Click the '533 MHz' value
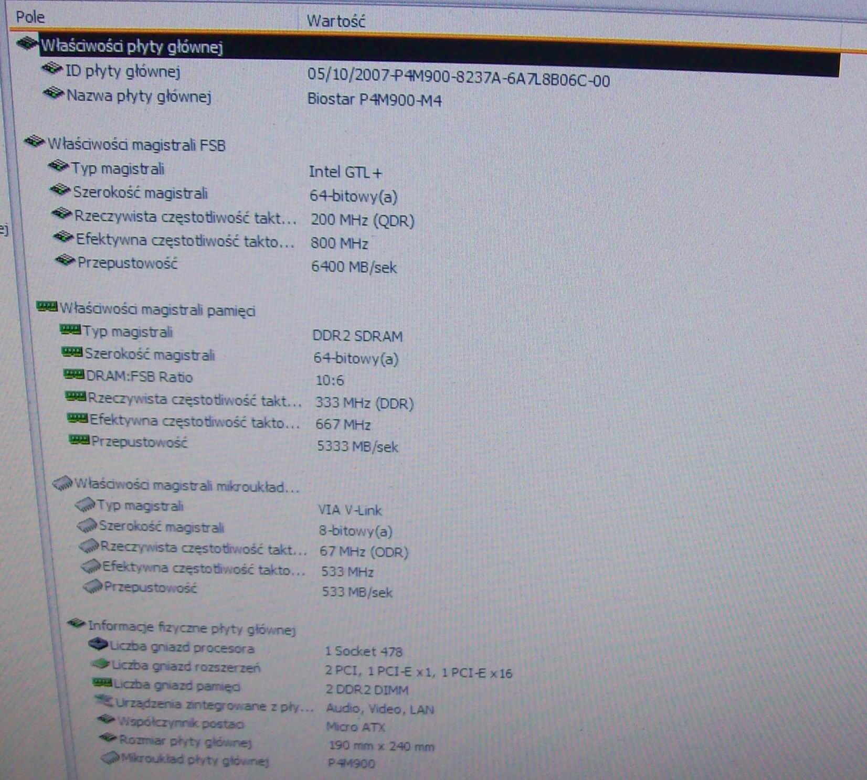 (x=347, y=572)
